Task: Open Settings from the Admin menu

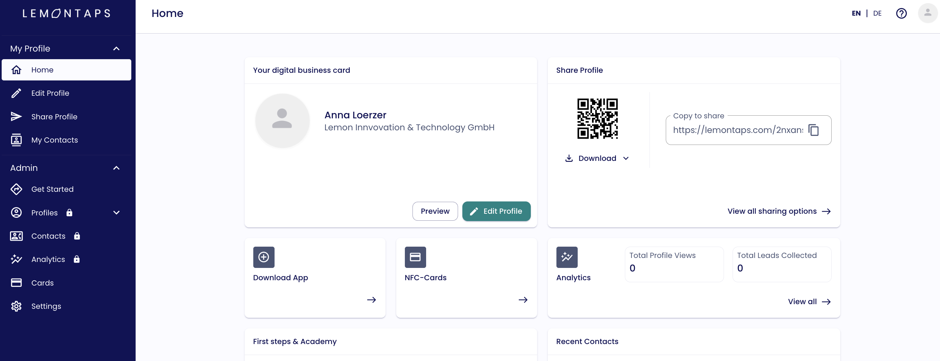Action: tap(46, 306)
